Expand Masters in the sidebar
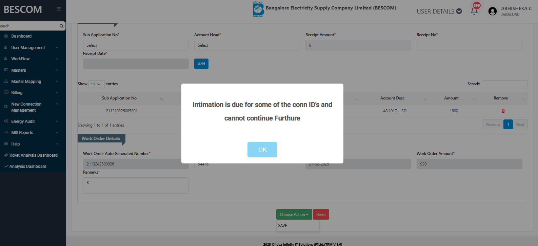Viewport: 538px width, 246px height. pos(33,70)
